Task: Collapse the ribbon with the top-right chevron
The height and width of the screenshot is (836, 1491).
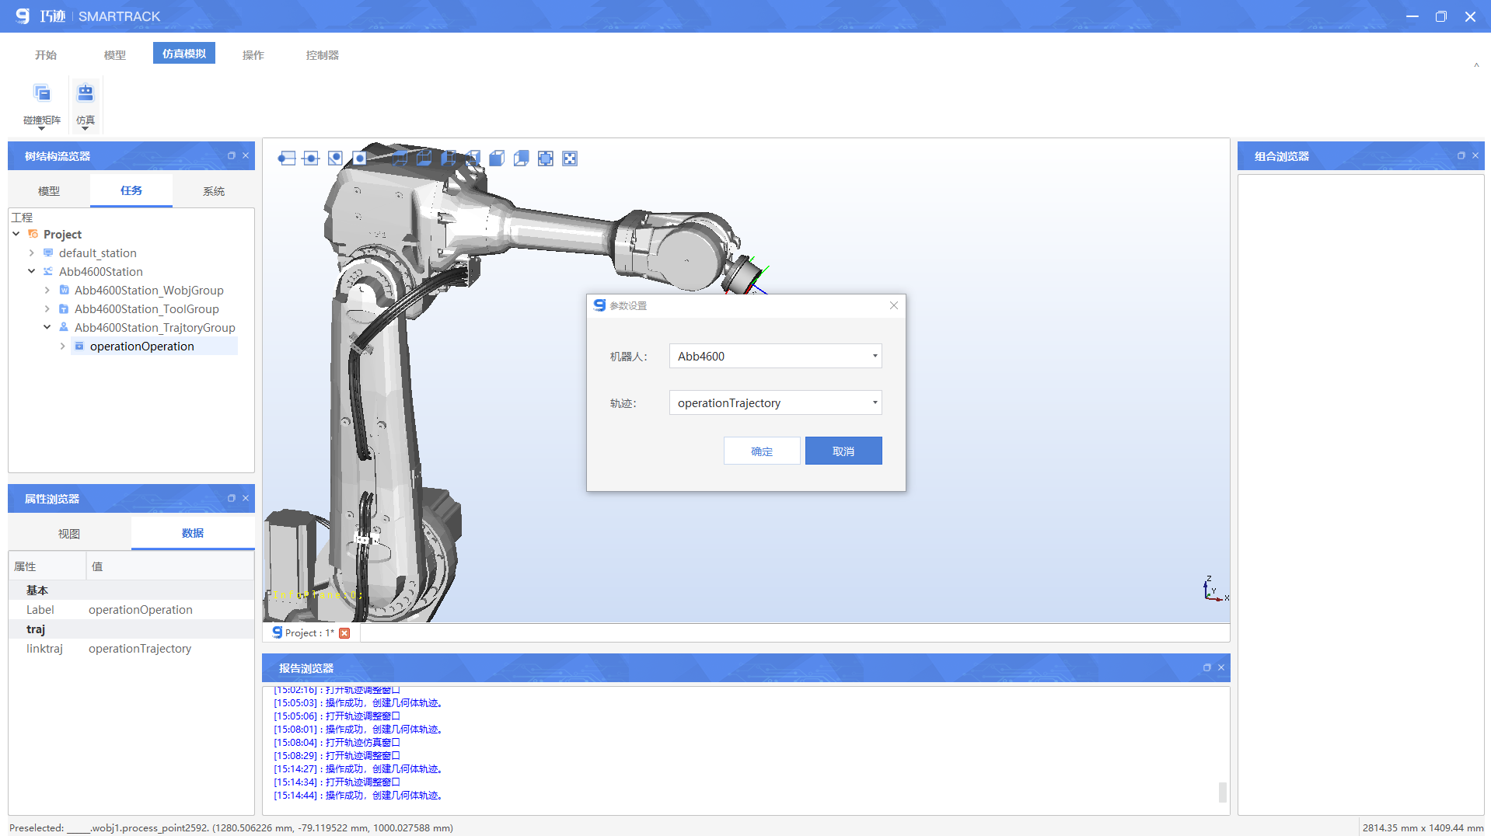Action: click(1476, 65)
